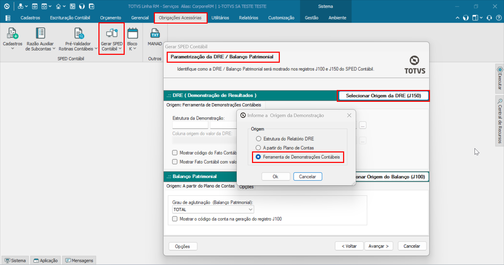Click first Estrutura da Demonstração input field

[x=190, y=125]
